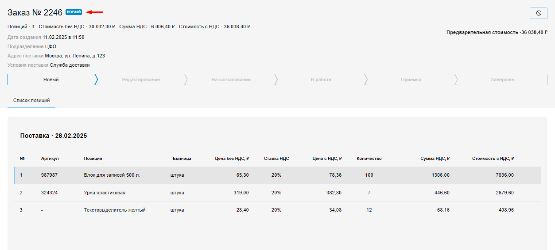Viewport: 555px width, 250px height.
Task: Click the cancel order icon button
Action: (x=538, y=13)
